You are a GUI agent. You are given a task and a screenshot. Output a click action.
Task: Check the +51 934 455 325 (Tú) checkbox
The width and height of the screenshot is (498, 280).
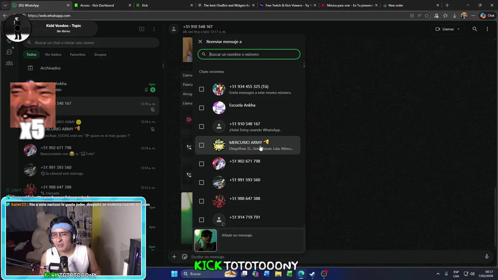point(202,89)
